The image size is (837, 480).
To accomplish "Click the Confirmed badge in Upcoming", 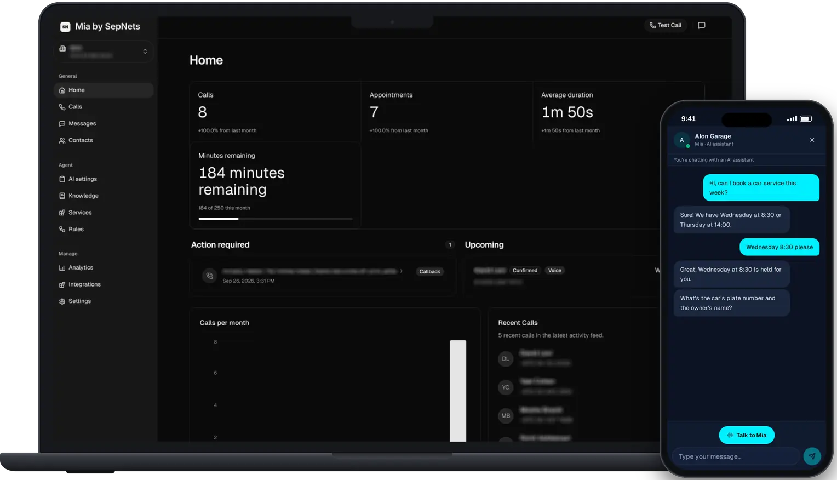I will click(x=525, y=271).
